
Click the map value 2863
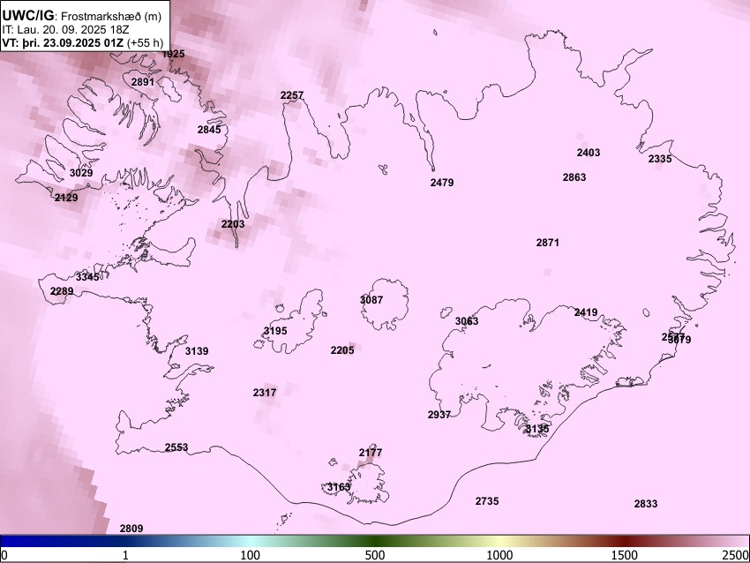pyautogui.click(x=574, y=177)
